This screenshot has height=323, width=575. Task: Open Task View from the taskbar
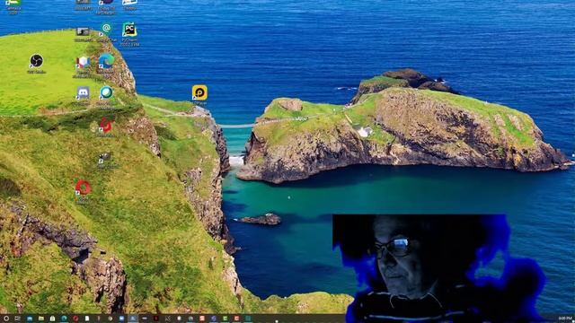pos(18,319)
